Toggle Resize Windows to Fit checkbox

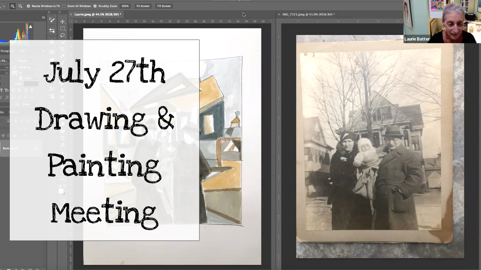click(28, 6)
